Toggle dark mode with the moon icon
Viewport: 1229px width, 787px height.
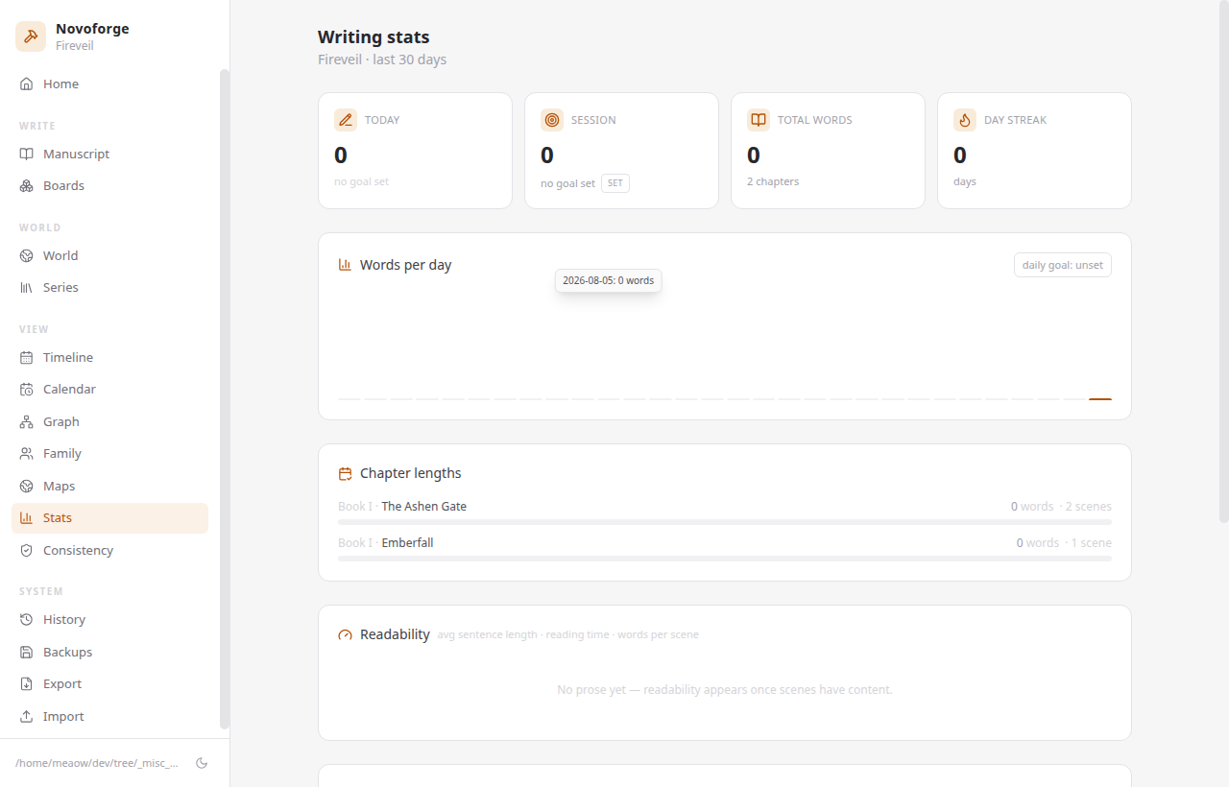(202, 763)
